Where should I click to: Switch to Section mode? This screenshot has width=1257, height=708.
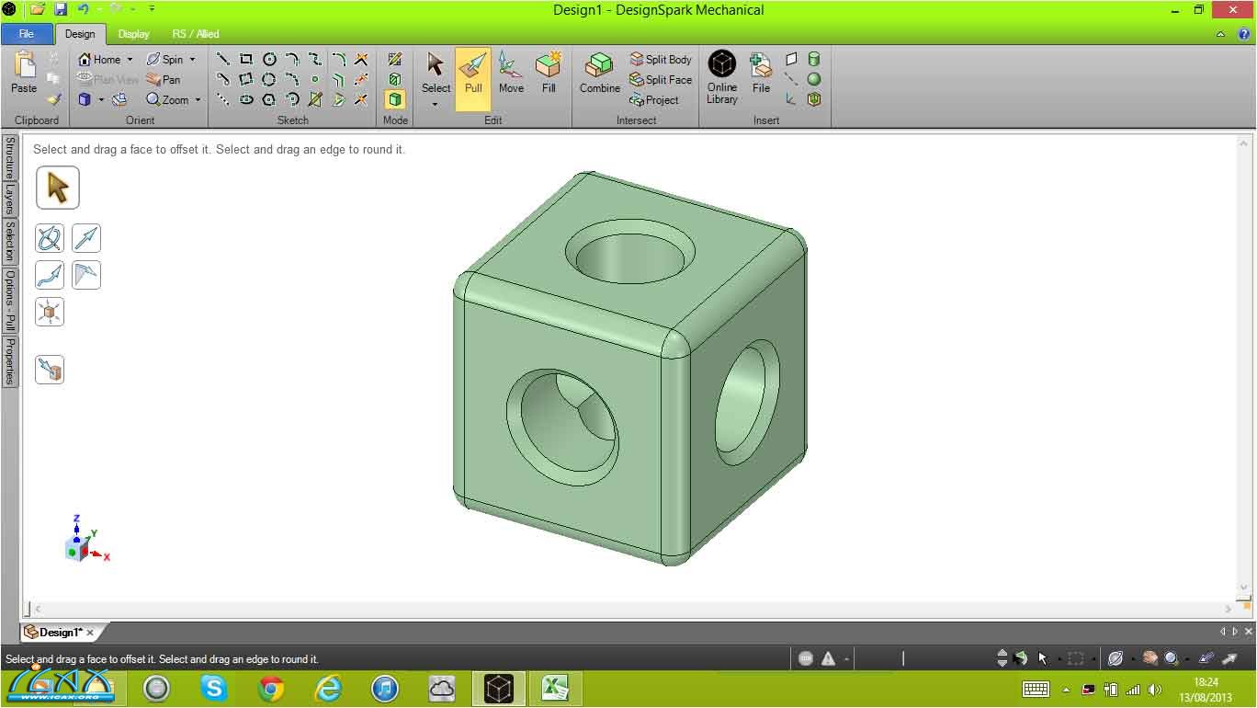tap(395, 79)
